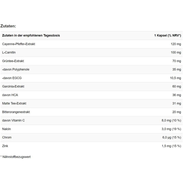Click the '6,0 µg (15 %)' Chrom value
183x183 pixels.
tap(171, 137)
